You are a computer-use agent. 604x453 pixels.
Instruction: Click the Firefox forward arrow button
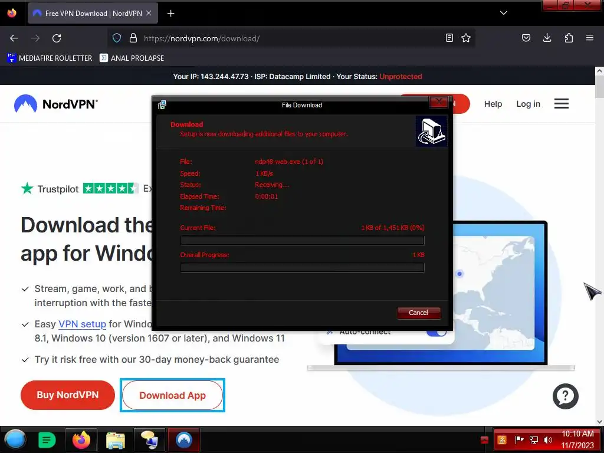pyautogui.click(x=35, y=38)
